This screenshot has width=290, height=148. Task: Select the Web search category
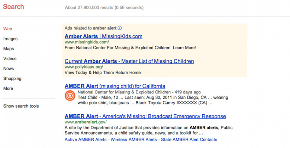pyautogui.click(x=7, y=29)
